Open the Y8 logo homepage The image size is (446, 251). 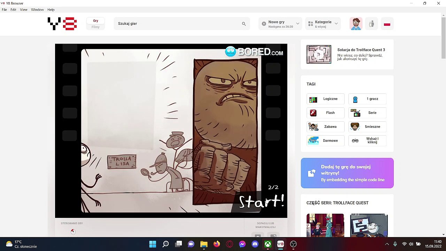tap(62, 23)
